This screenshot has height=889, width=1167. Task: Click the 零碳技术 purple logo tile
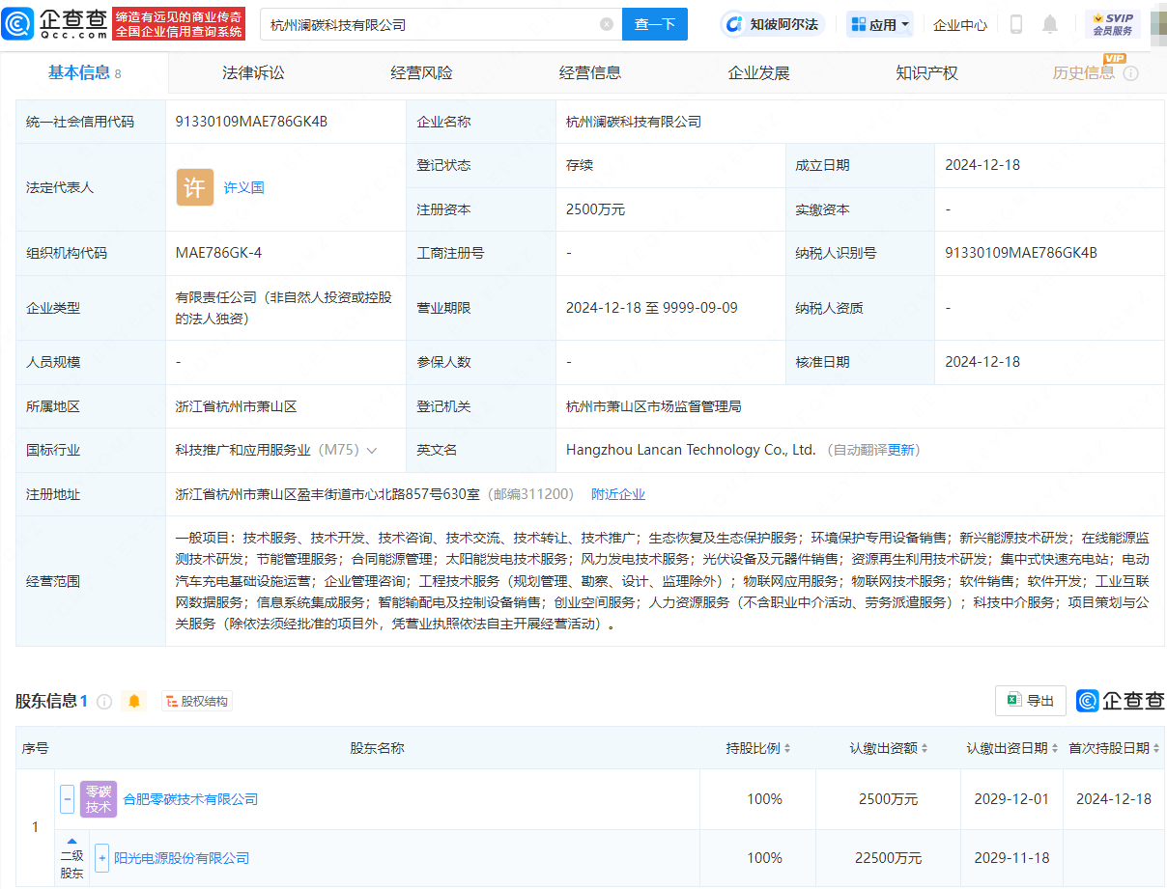click(x=99, y=799)
